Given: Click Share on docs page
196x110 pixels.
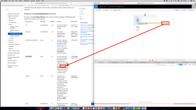Looking at the screenshot, I should coord(82,14).
